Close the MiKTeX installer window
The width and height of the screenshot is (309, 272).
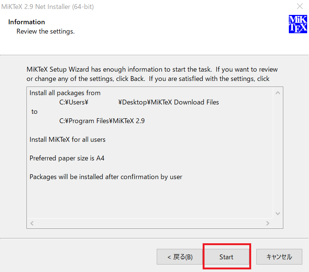pyautogui.click(x=300, y=6)
